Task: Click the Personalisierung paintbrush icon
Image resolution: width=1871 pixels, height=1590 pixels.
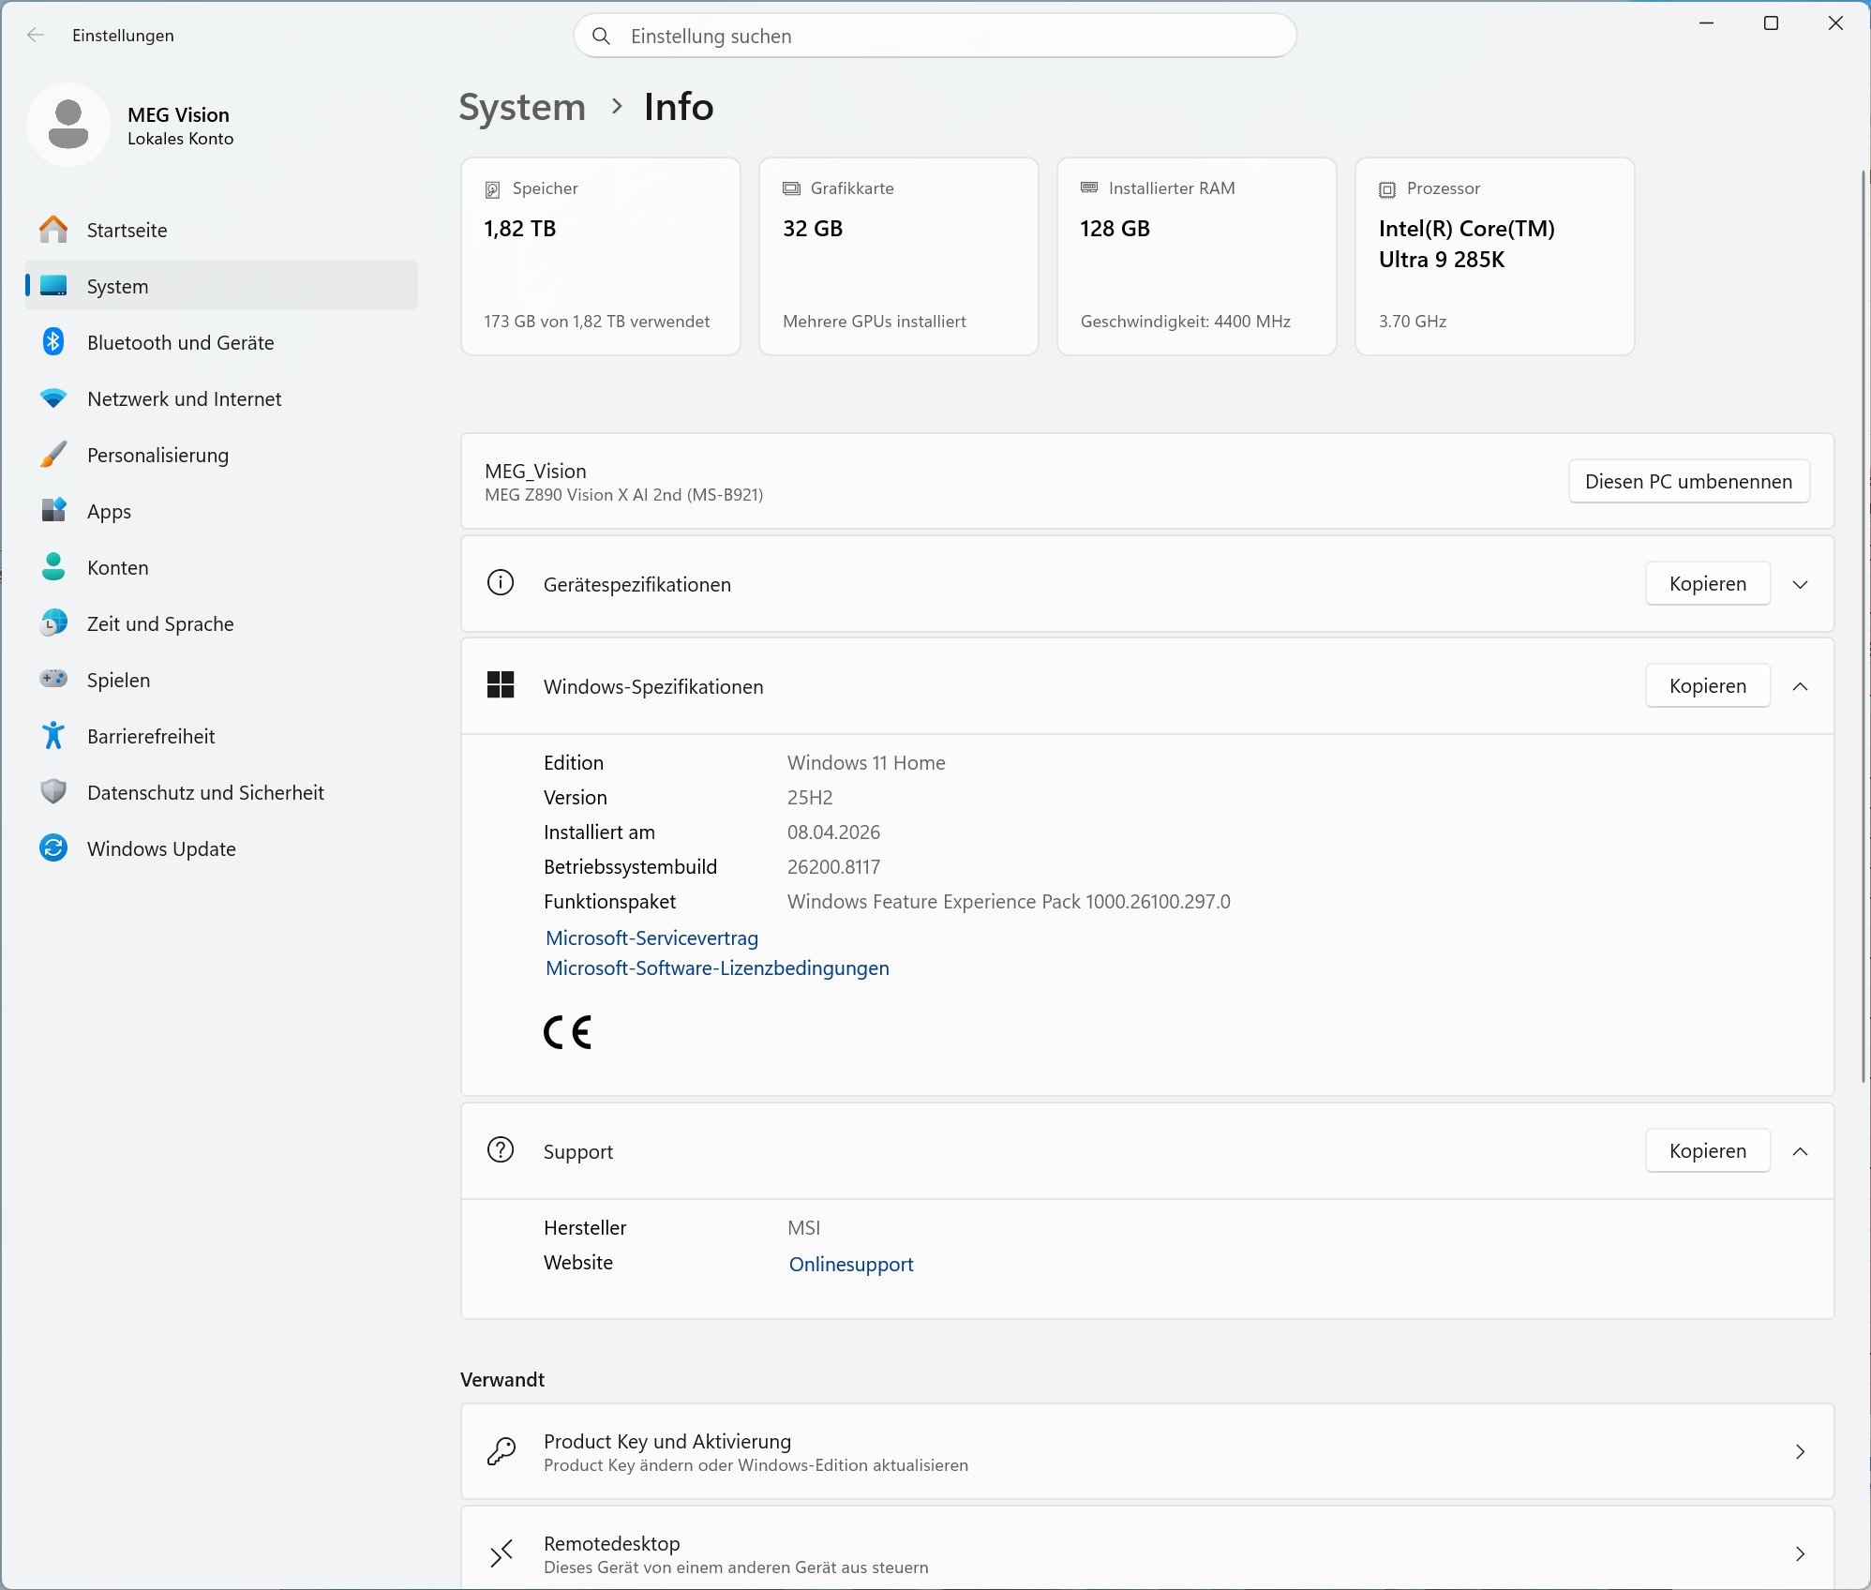Action: point(53,455)
